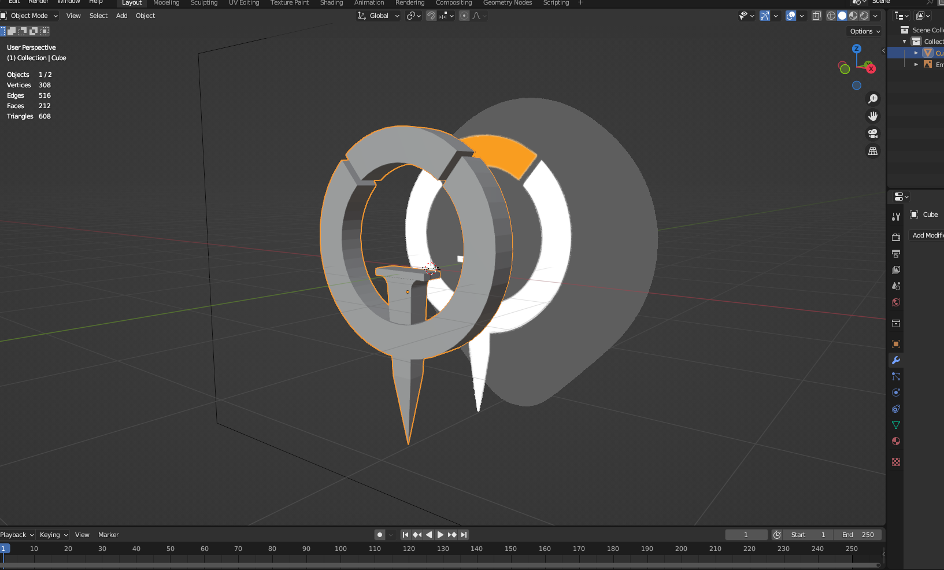Image resolution: width=944 pixels, height=570 pixels.
Task: Open the Global transform orientation dropdown
Action: 379,16
